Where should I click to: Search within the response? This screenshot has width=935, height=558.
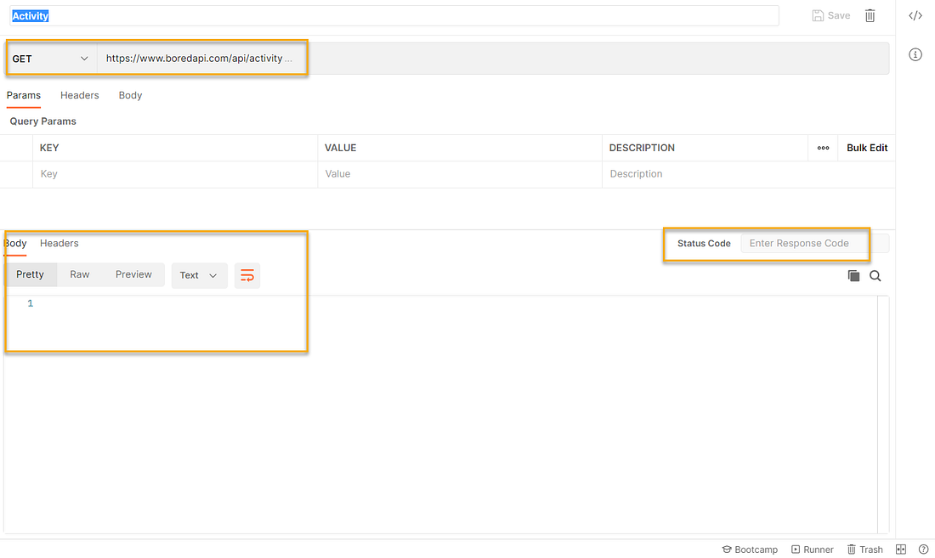875,275
